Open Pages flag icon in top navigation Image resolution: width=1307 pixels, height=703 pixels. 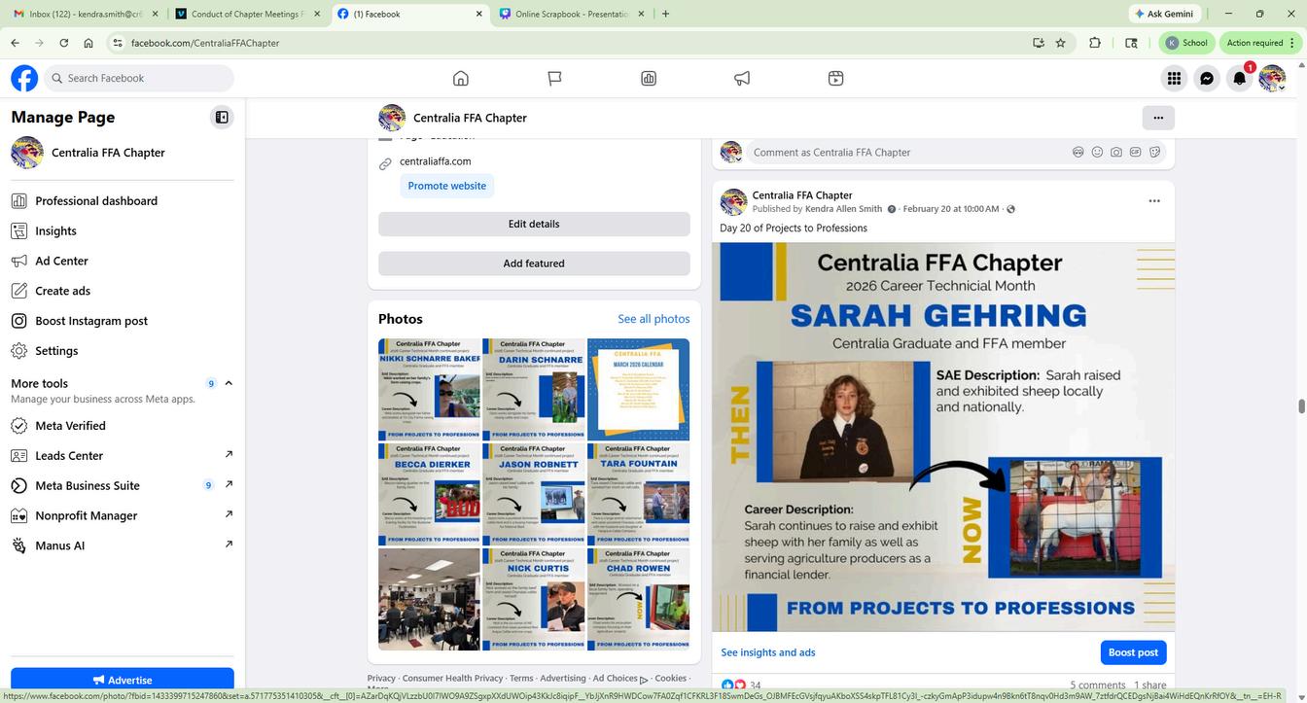(554, 79)
